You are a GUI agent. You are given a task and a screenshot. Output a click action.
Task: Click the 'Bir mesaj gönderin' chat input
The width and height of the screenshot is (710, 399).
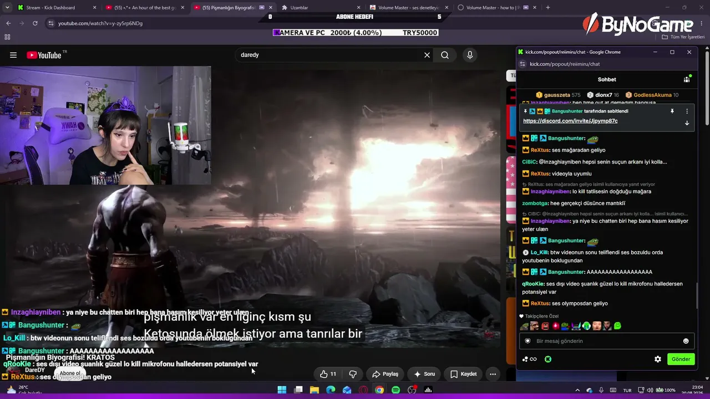point(607,341)
